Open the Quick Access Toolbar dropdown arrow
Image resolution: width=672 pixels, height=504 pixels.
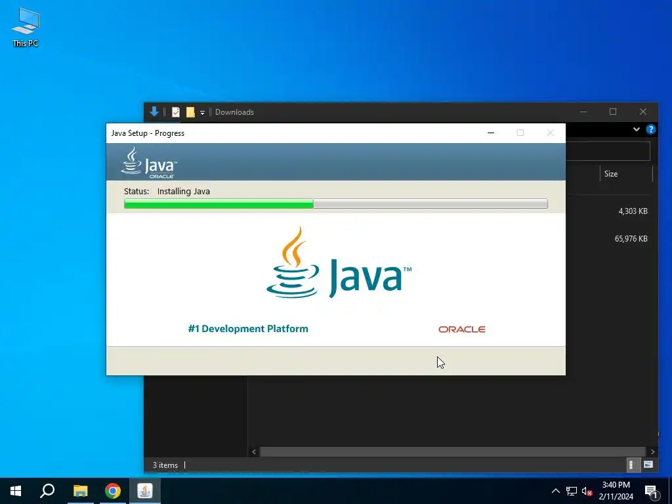coord(202,113)
